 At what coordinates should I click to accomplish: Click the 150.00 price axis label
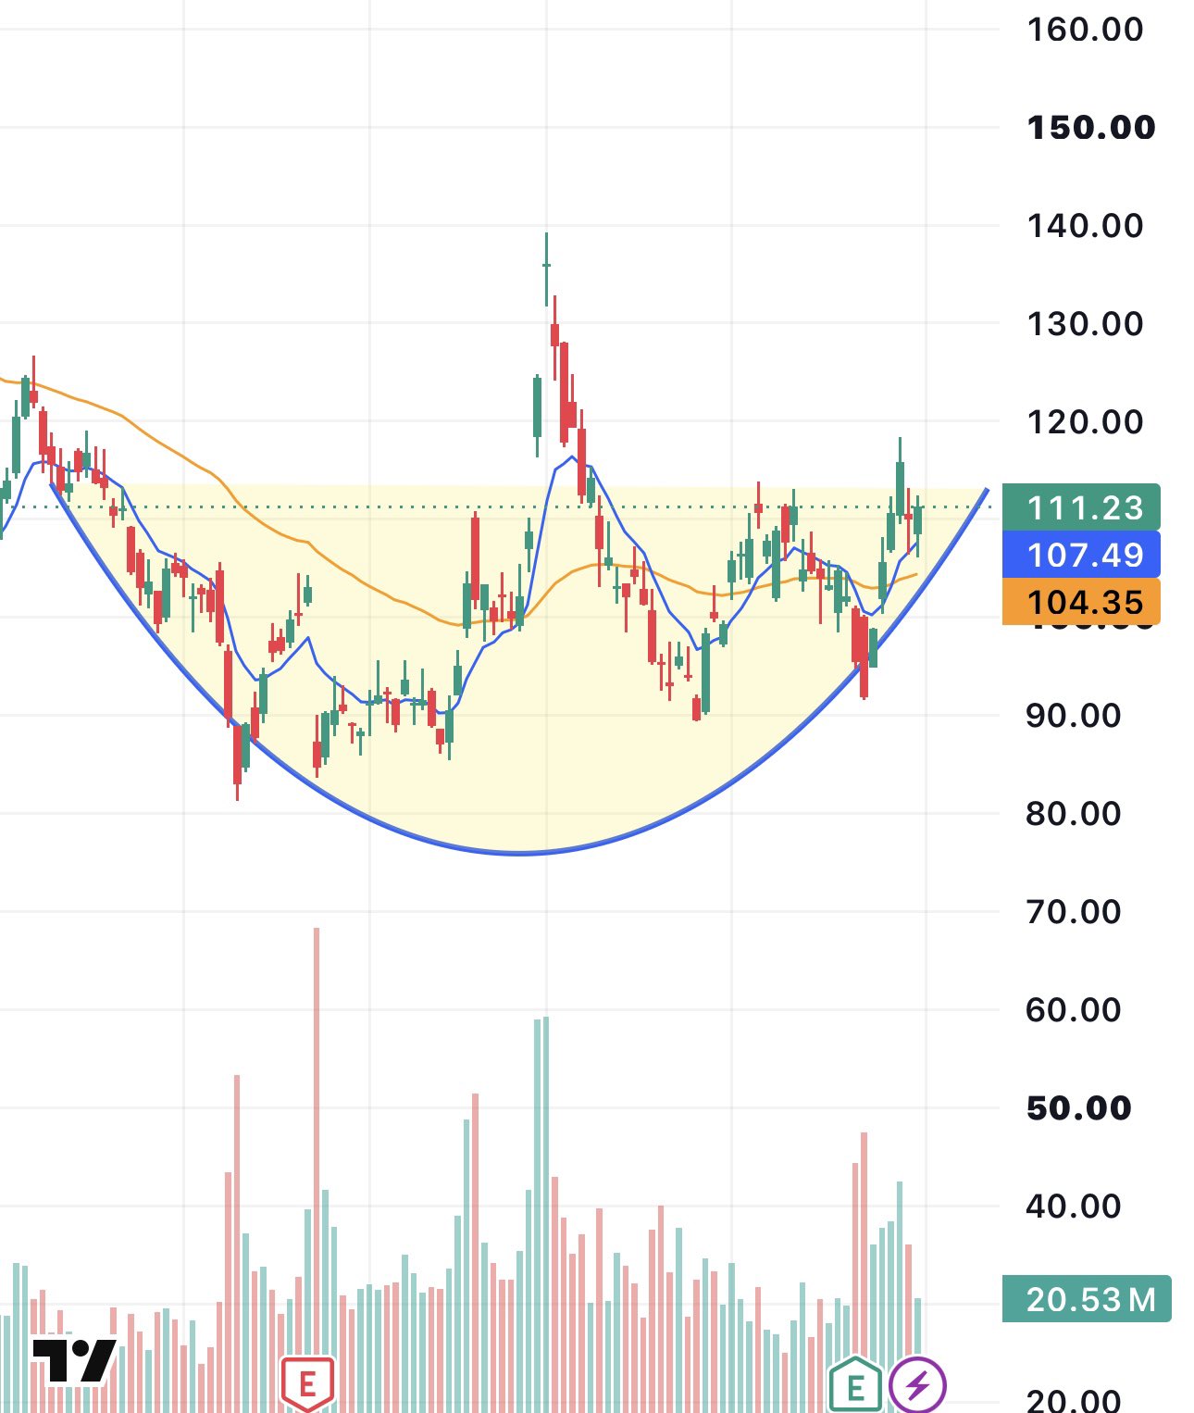pyautogui.click(x=1091, y=127)
